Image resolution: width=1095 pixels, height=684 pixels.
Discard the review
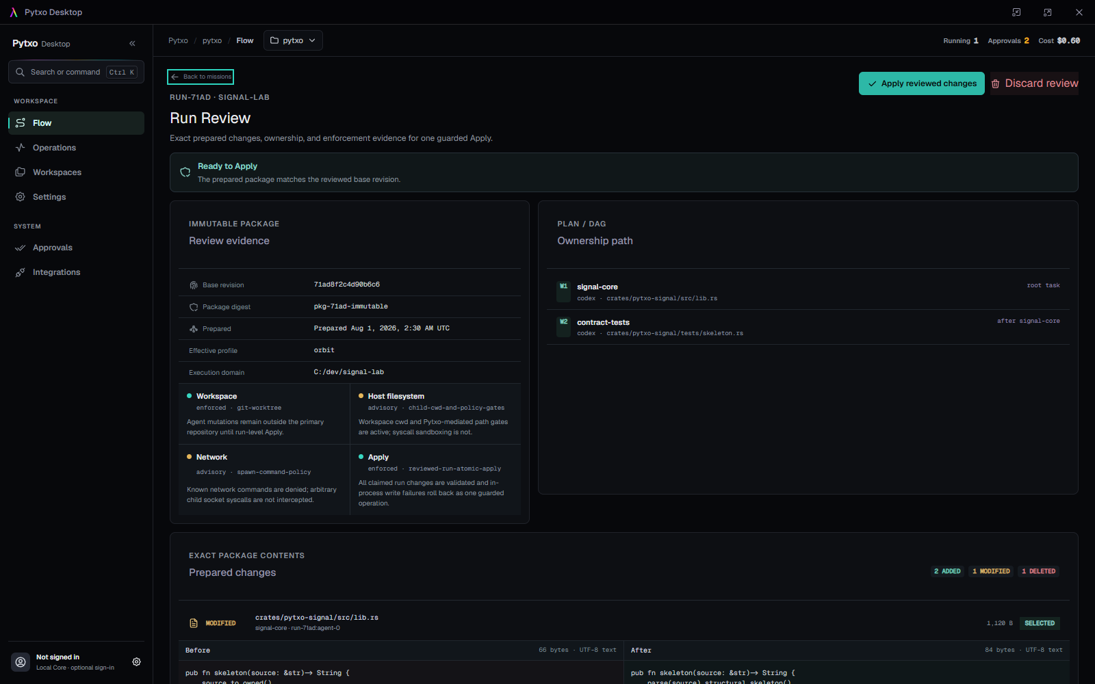(x=1034, y=83)
